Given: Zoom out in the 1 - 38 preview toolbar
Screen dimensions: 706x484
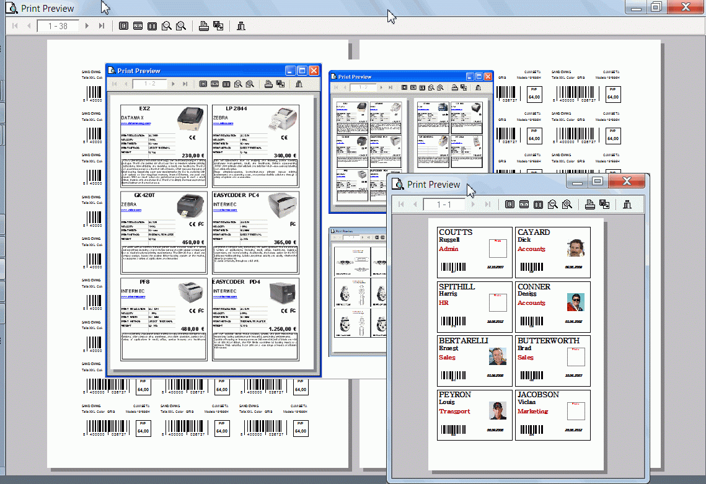Looking at the screenshot, I should [x=167, y=26].
